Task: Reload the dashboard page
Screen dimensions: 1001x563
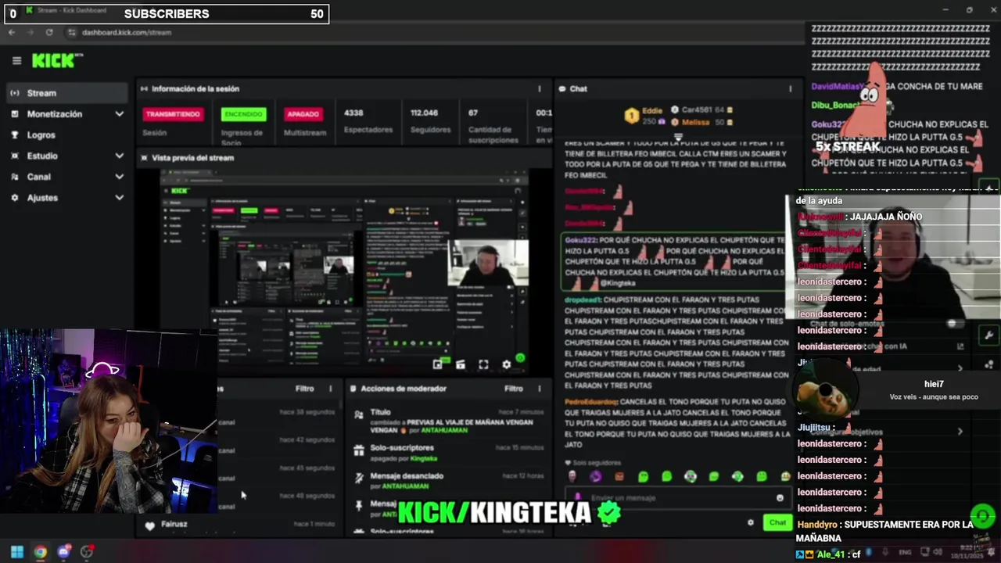Action: [x=49, y=32]
